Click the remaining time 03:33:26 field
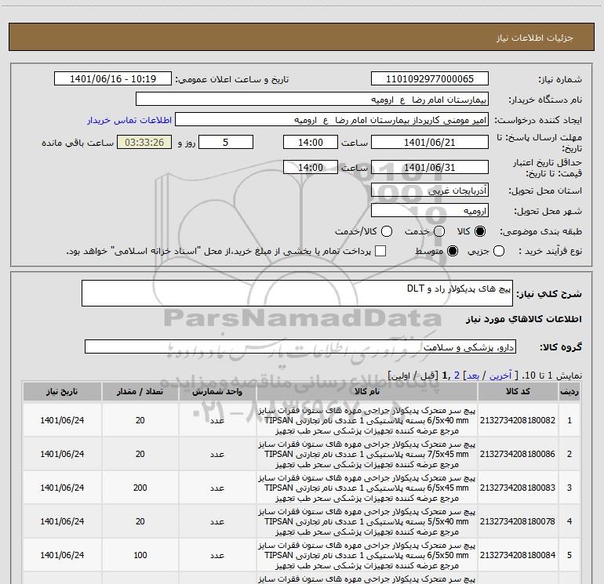The image size is (604, 584). click(x=144, y=143)
